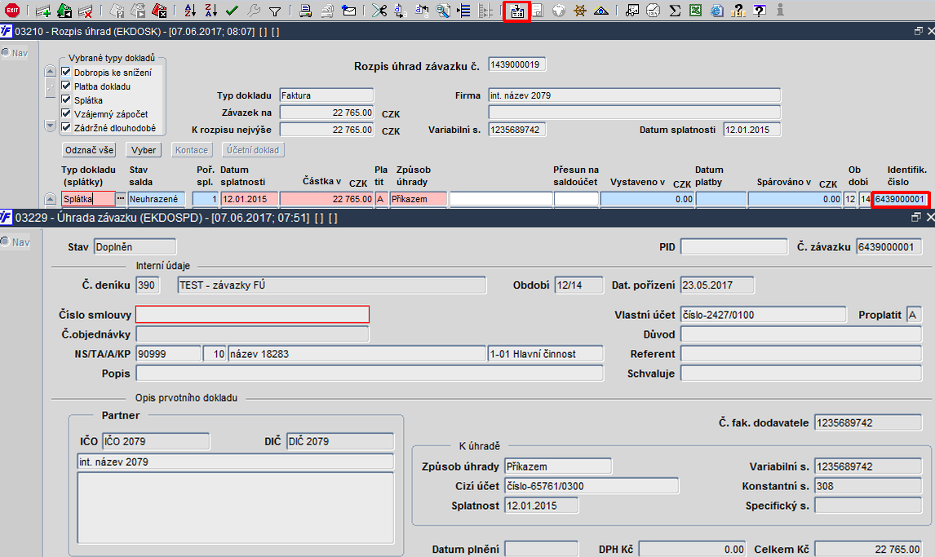The height and width of the screenshot is (557, 935).
Task: Click the Vyber button
Action: tap(144, 150)
